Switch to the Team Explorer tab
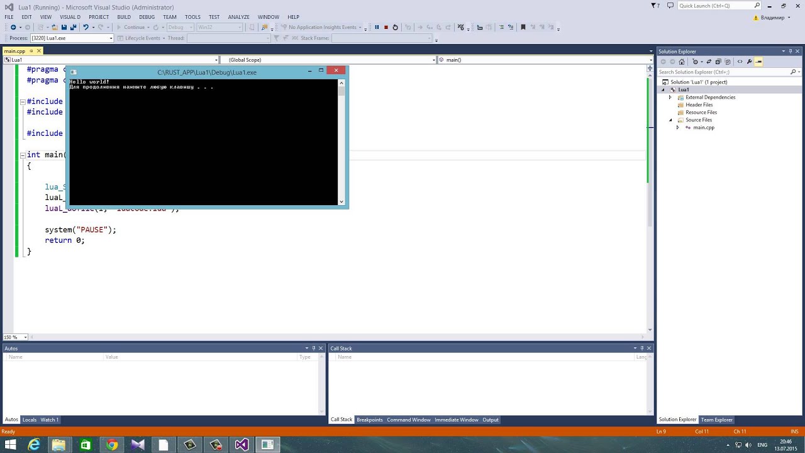Image resolution: width=805 pixels, height=453 pixels. coord(717,420)
